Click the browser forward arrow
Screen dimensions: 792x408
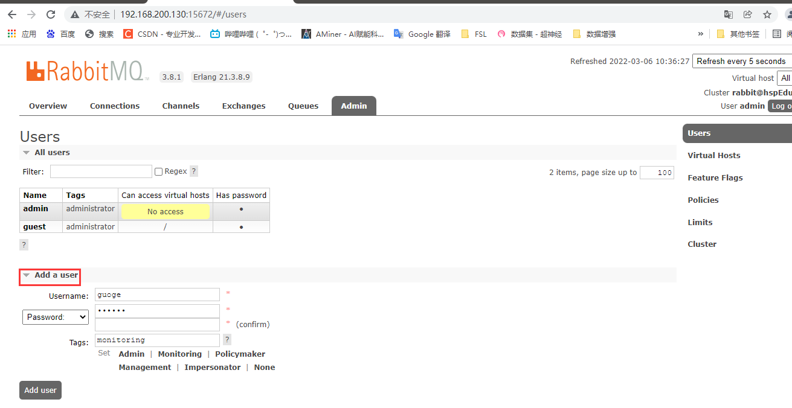coord(31,14)
